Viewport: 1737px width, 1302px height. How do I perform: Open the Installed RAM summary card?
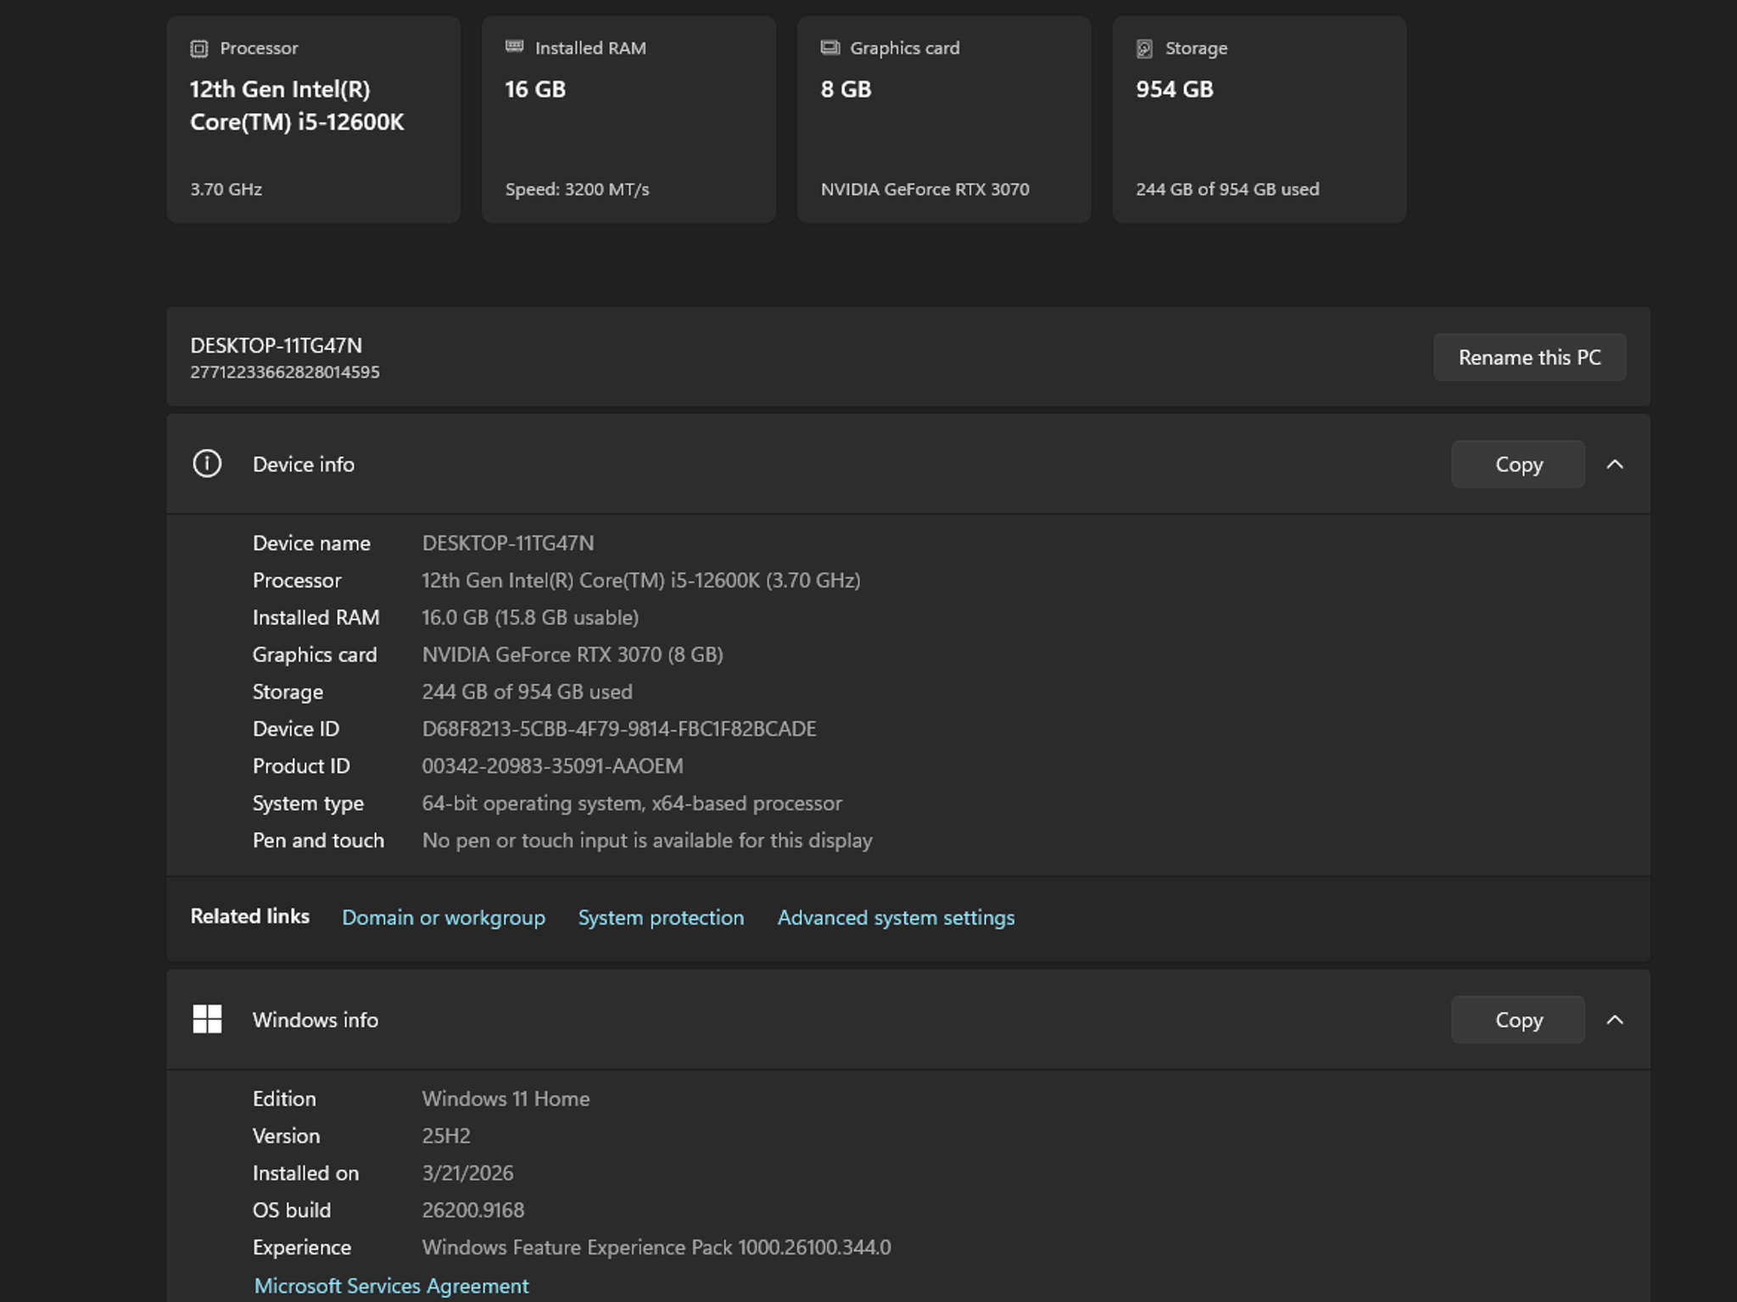pos(628,120)
